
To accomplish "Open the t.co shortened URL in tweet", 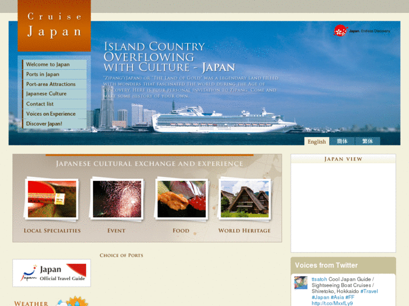I will [x=332, y=303].
